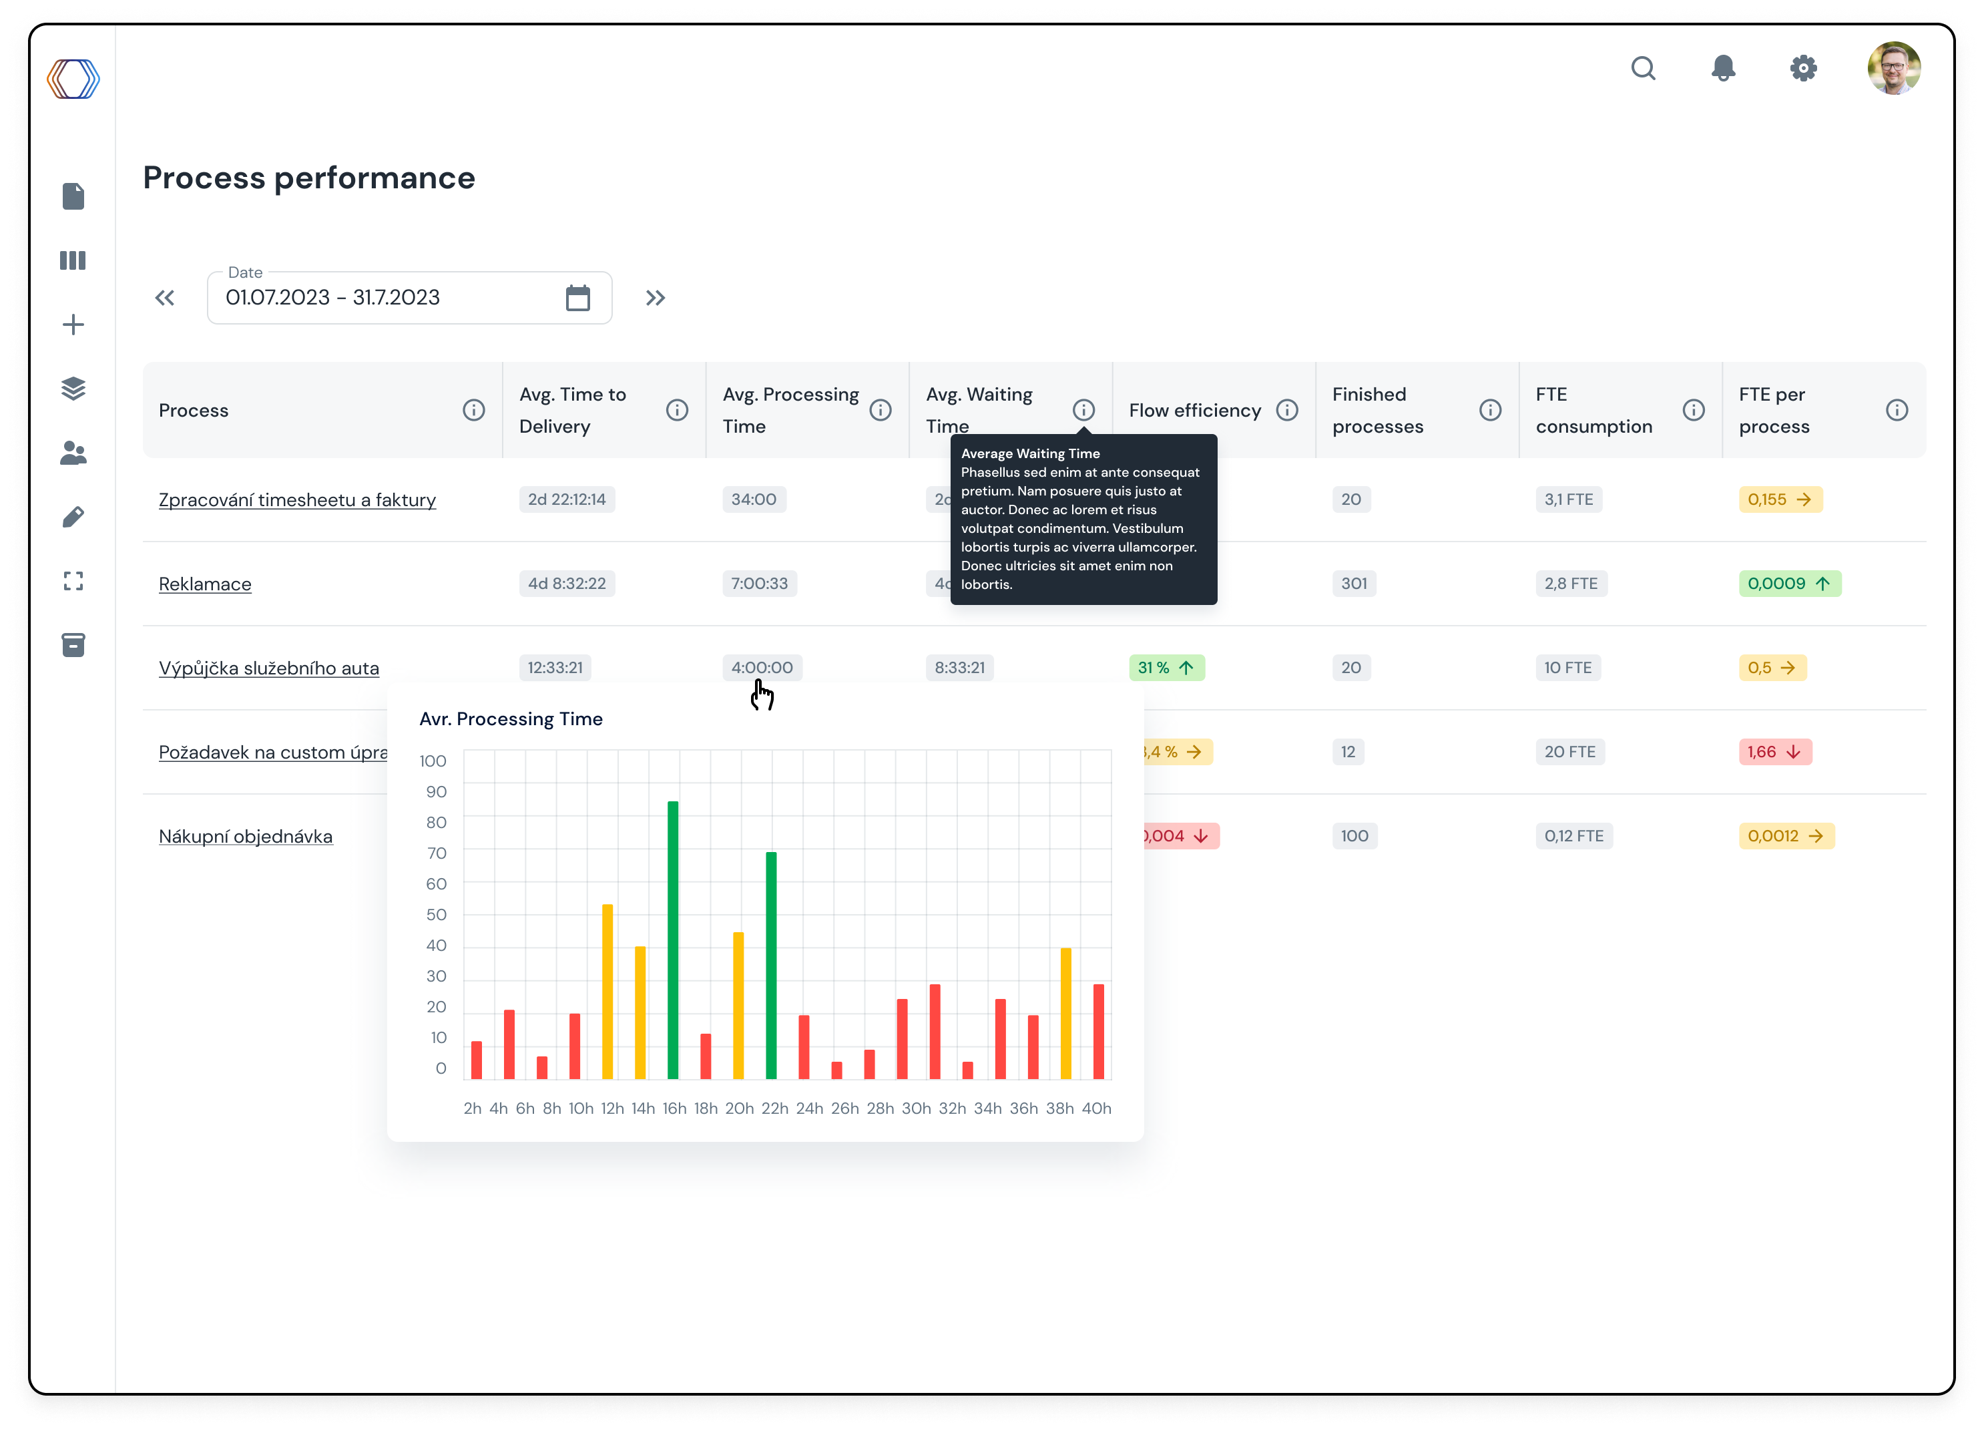Navigate to the next date range
The image size is (1984, 1429).
656,298
